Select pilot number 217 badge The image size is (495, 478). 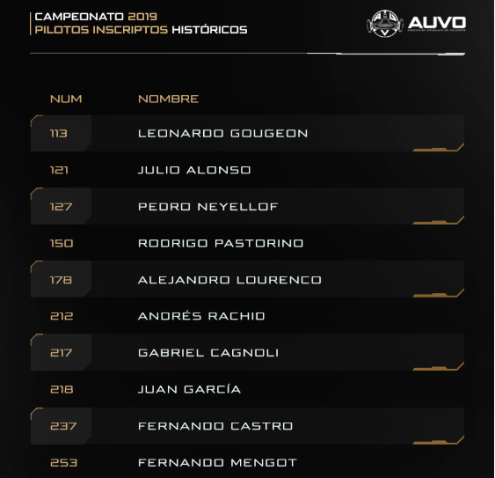(x=61, y=352)
